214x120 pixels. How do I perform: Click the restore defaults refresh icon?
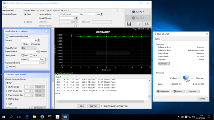pyautogui.click(x=147, y=24)
